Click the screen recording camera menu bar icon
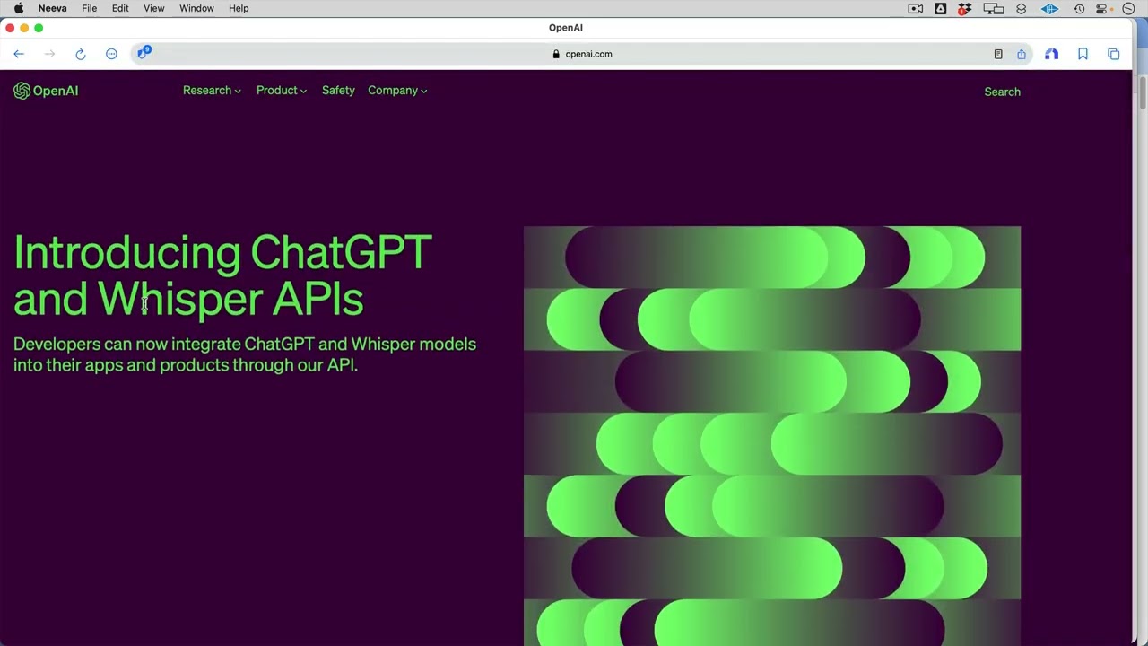The width and height of the screenshot is (1148, 646). [x=916, y=8]
